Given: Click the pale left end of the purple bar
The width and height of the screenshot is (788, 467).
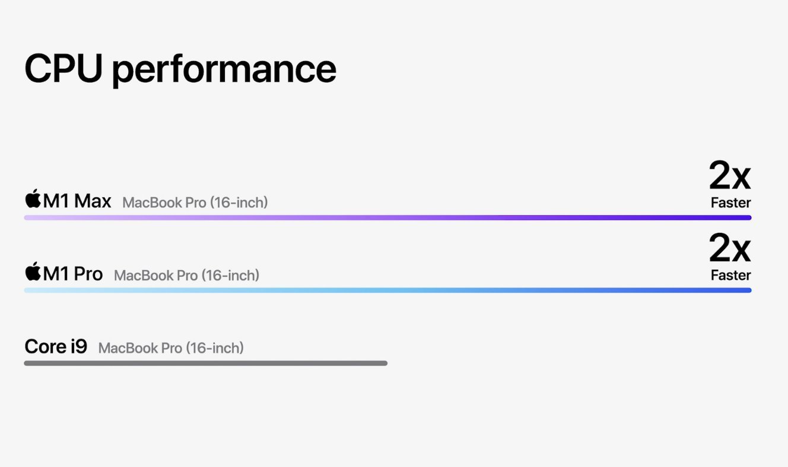Looking at the screenshot, I should click(28, 217).
